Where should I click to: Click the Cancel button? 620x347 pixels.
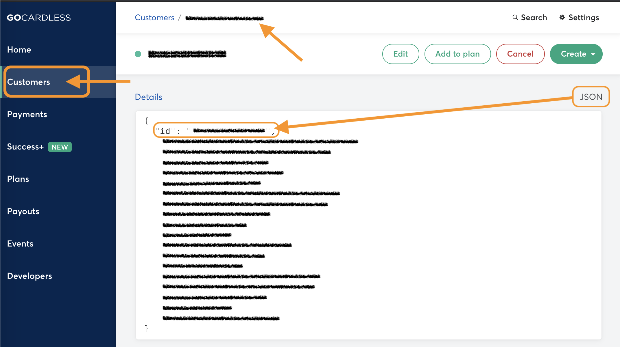(520, 54)
